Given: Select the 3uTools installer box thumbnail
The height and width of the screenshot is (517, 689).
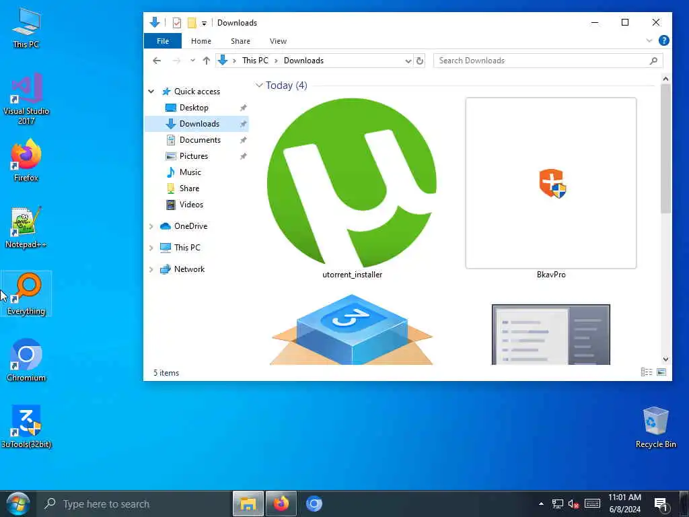Looking at the screenshot, I should (x=351, y=330).
